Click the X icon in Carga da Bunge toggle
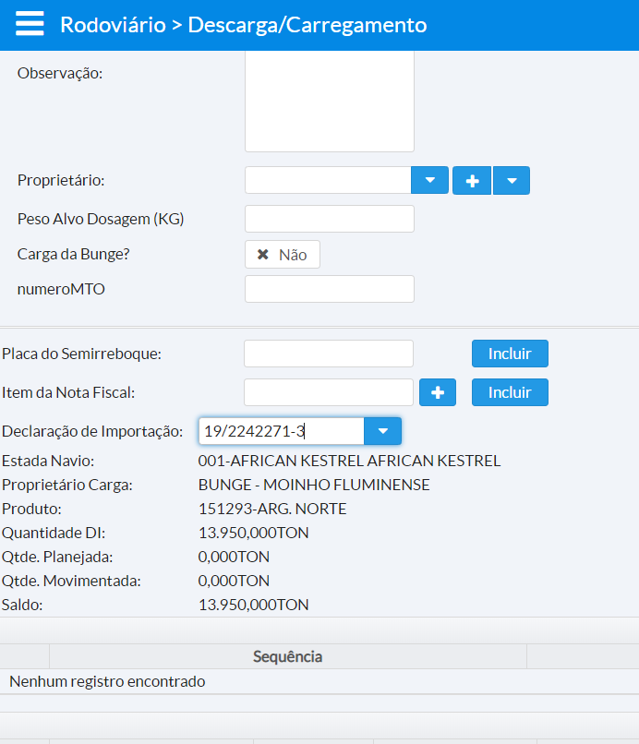This screenshot has width=639, height=744. click(x=263, y=255)
